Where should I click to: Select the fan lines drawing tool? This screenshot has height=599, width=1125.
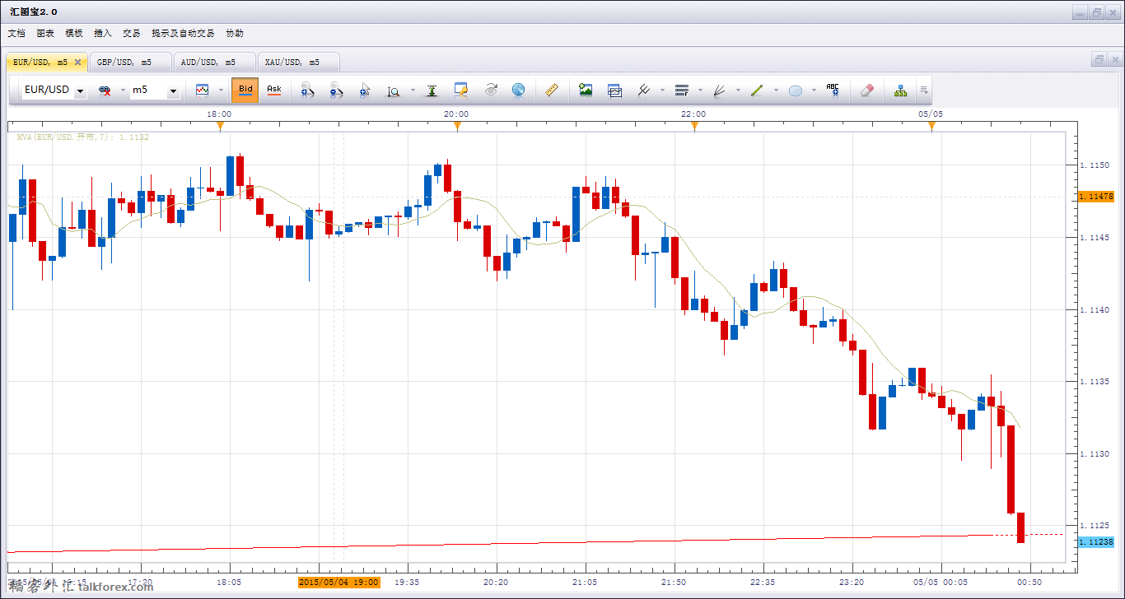[719, 90]
